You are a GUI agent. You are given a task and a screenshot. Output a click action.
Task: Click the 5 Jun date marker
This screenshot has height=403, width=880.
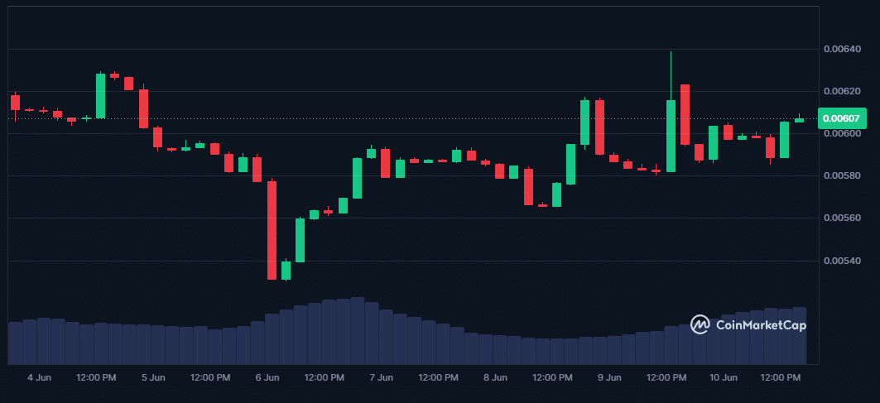(x=153, y=377)
